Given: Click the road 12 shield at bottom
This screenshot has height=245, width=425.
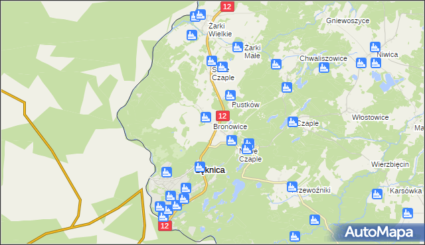Looking at the screenshot, I should tap(165, 226).
